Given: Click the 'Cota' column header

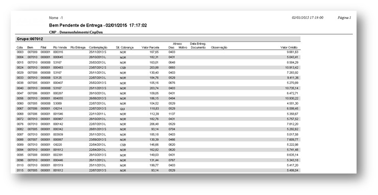Looking at the screenshot, I should point(19,48).
